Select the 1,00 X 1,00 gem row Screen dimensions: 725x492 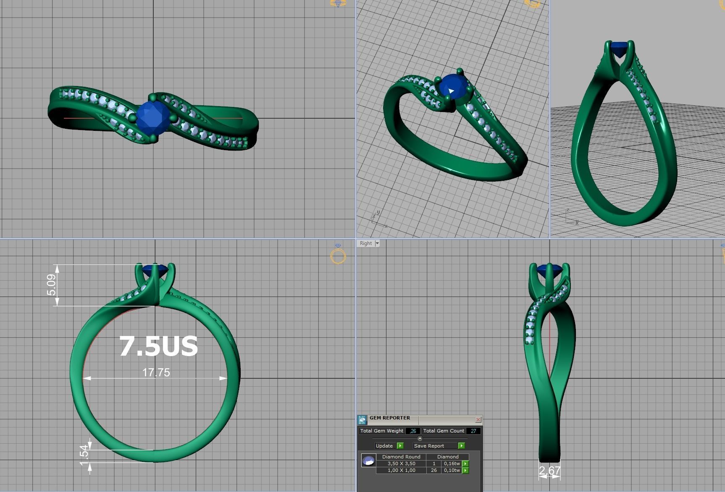click(x=423, y=470)
